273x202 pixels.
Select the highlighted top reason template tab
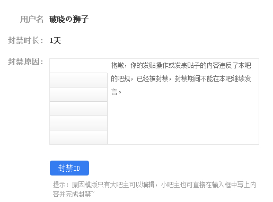[78, 66]
